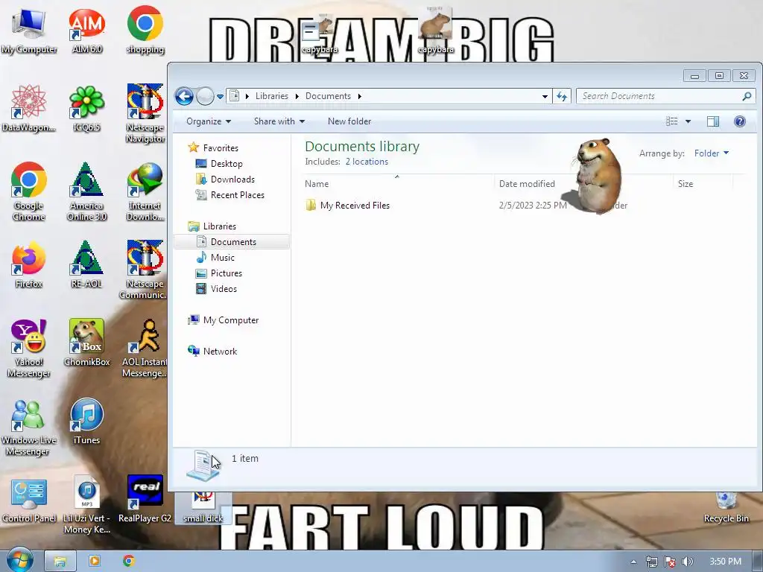Image resolution: width=763 pixels, height=572 pixels.
Task: Open the Pictures library
Action: point(227,273)
